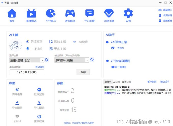Open 直播解说 TV icon
The image size is (173, 126).
[x=31, y=13]
